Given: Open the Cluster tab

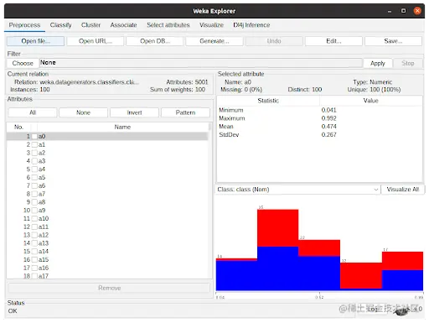Looking at the screenshot, I should coord(90,25).
